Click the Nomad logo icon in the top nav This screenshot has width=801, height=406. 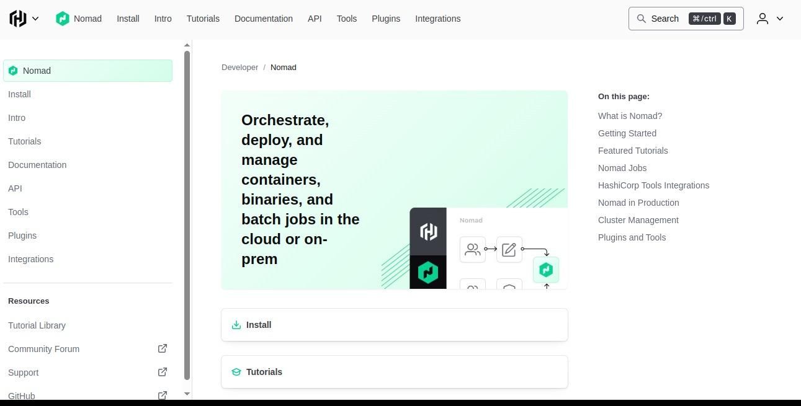pyautogui.click(x=62, y=19)
